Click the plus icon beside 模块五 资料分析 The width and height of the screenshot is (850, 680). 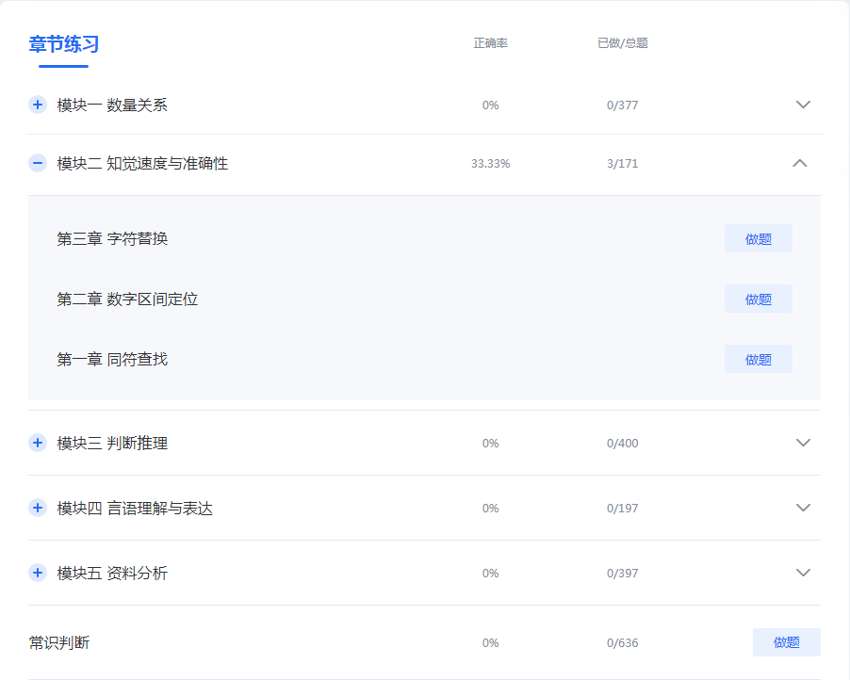click(38, 573)
